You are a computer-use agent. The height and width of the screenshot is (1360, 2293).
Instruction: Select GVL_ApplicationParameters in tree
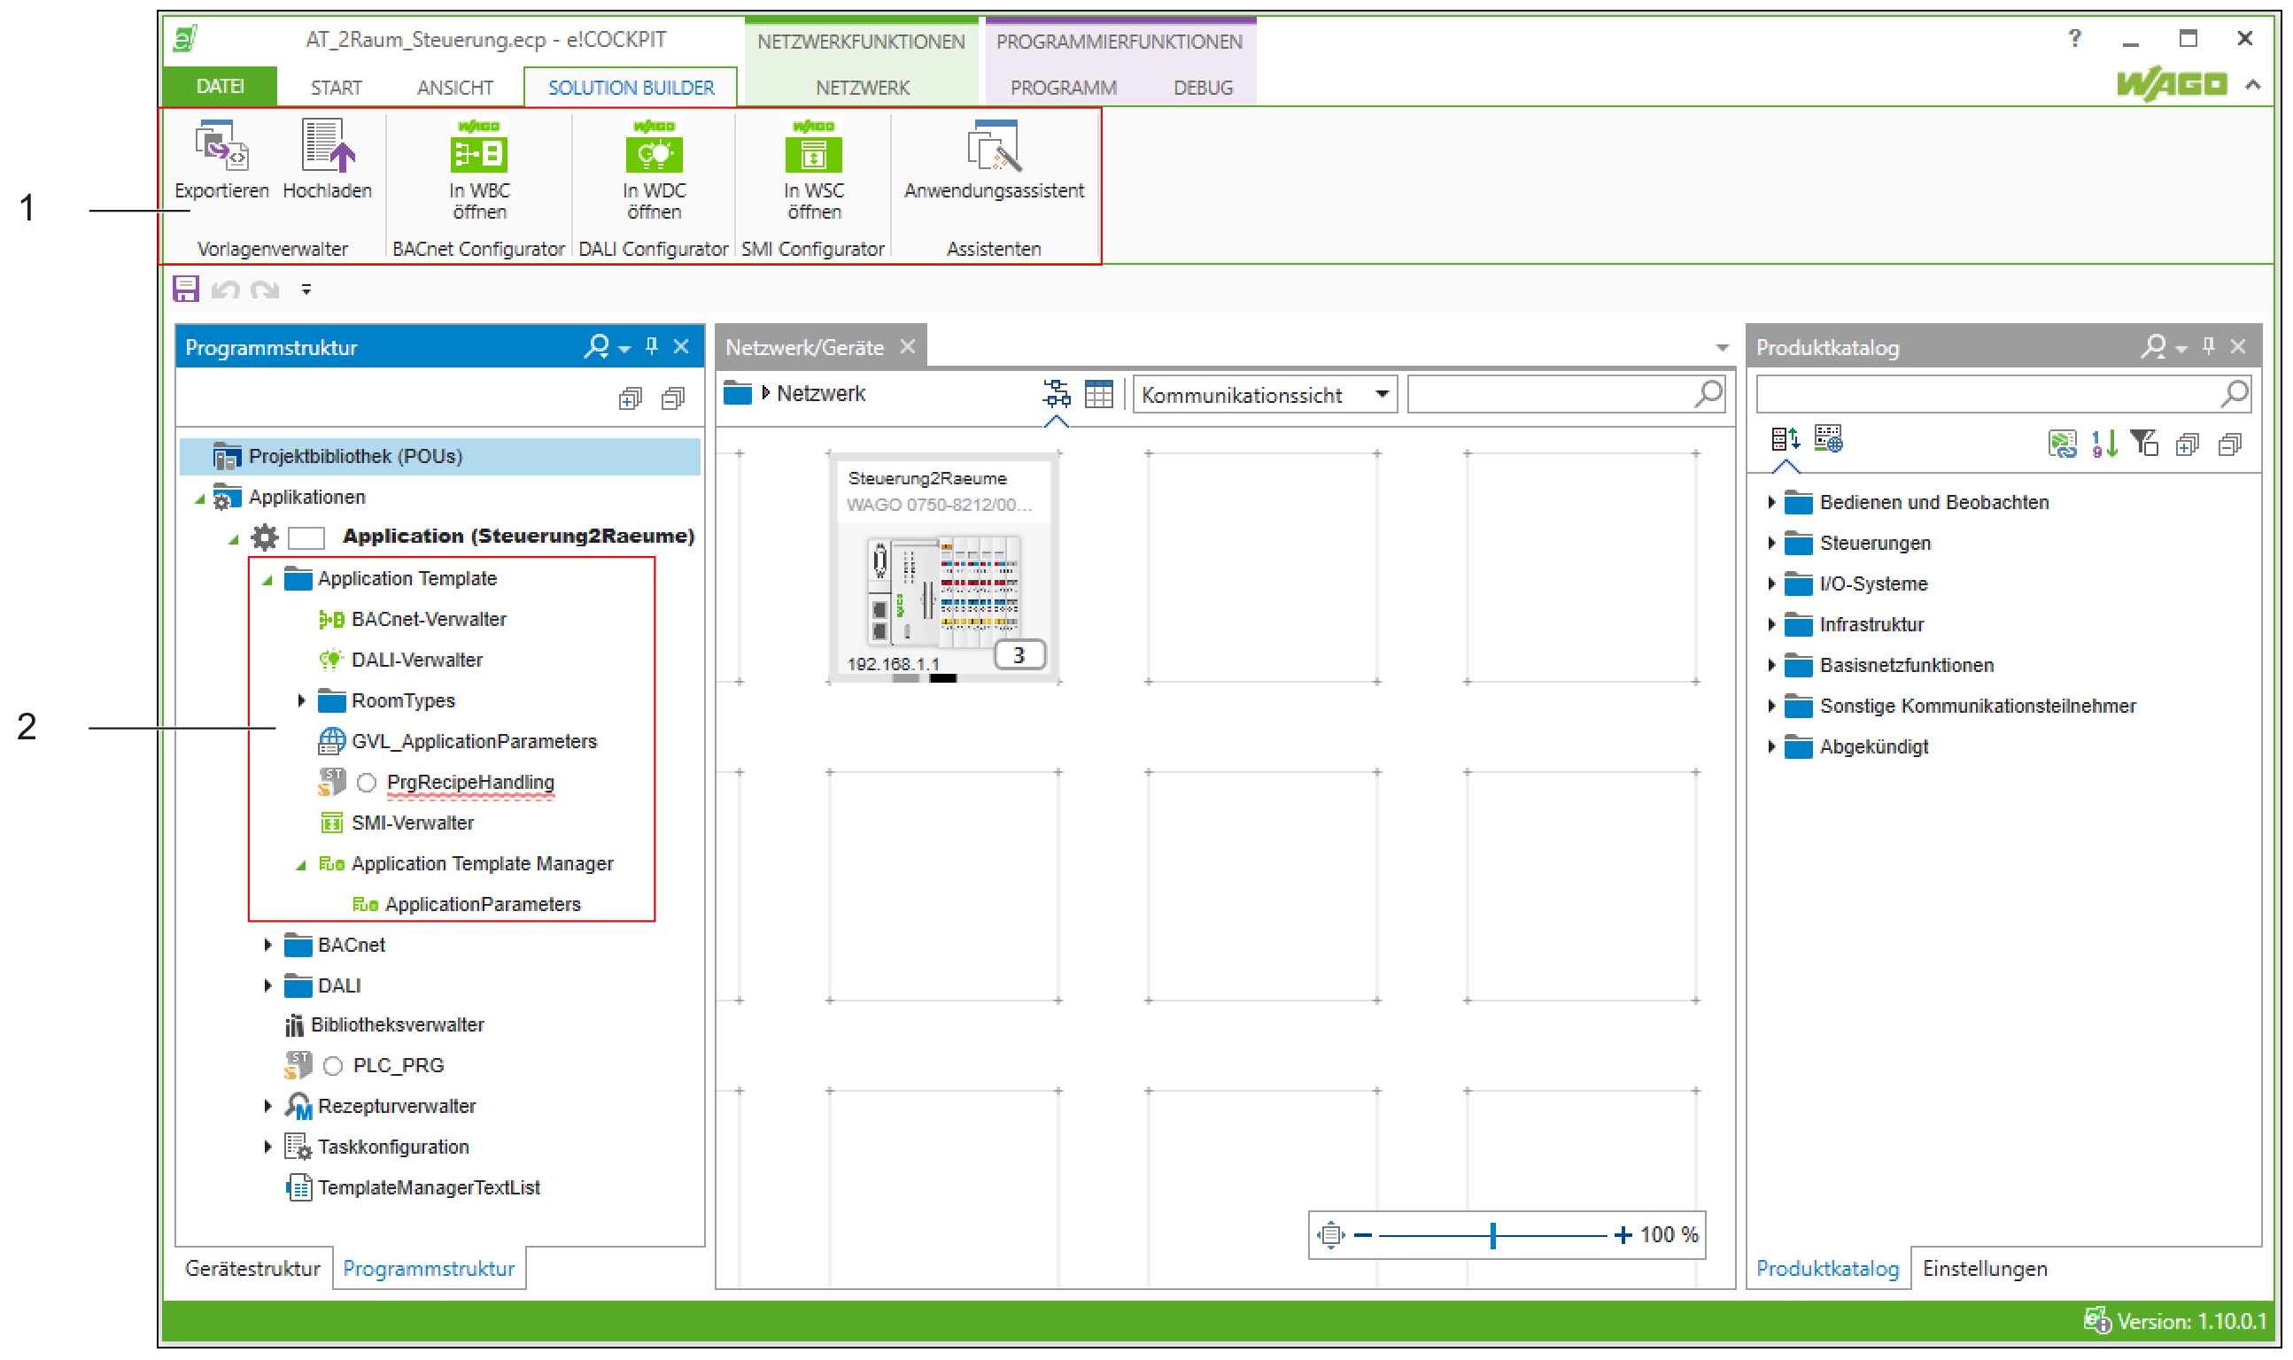[x=474, y=741]
